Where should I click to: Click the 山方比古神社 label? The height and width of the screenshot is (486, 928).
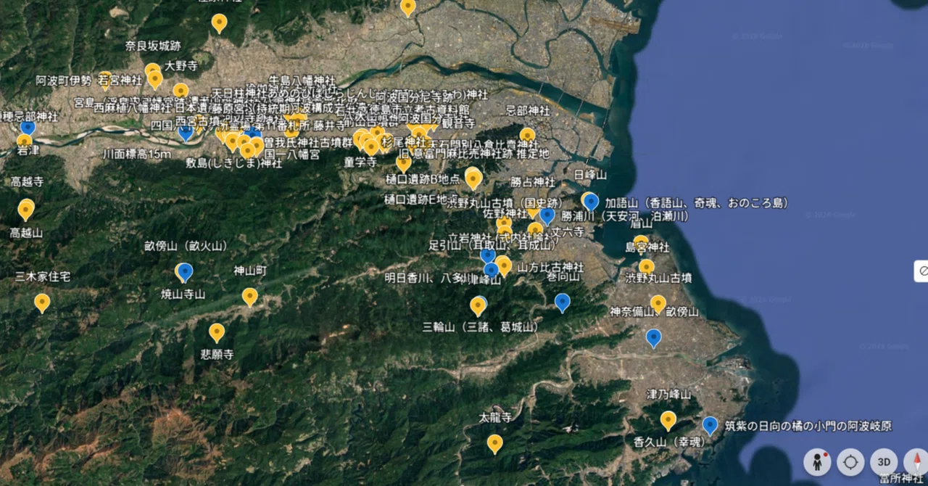(x=550, y=267)
